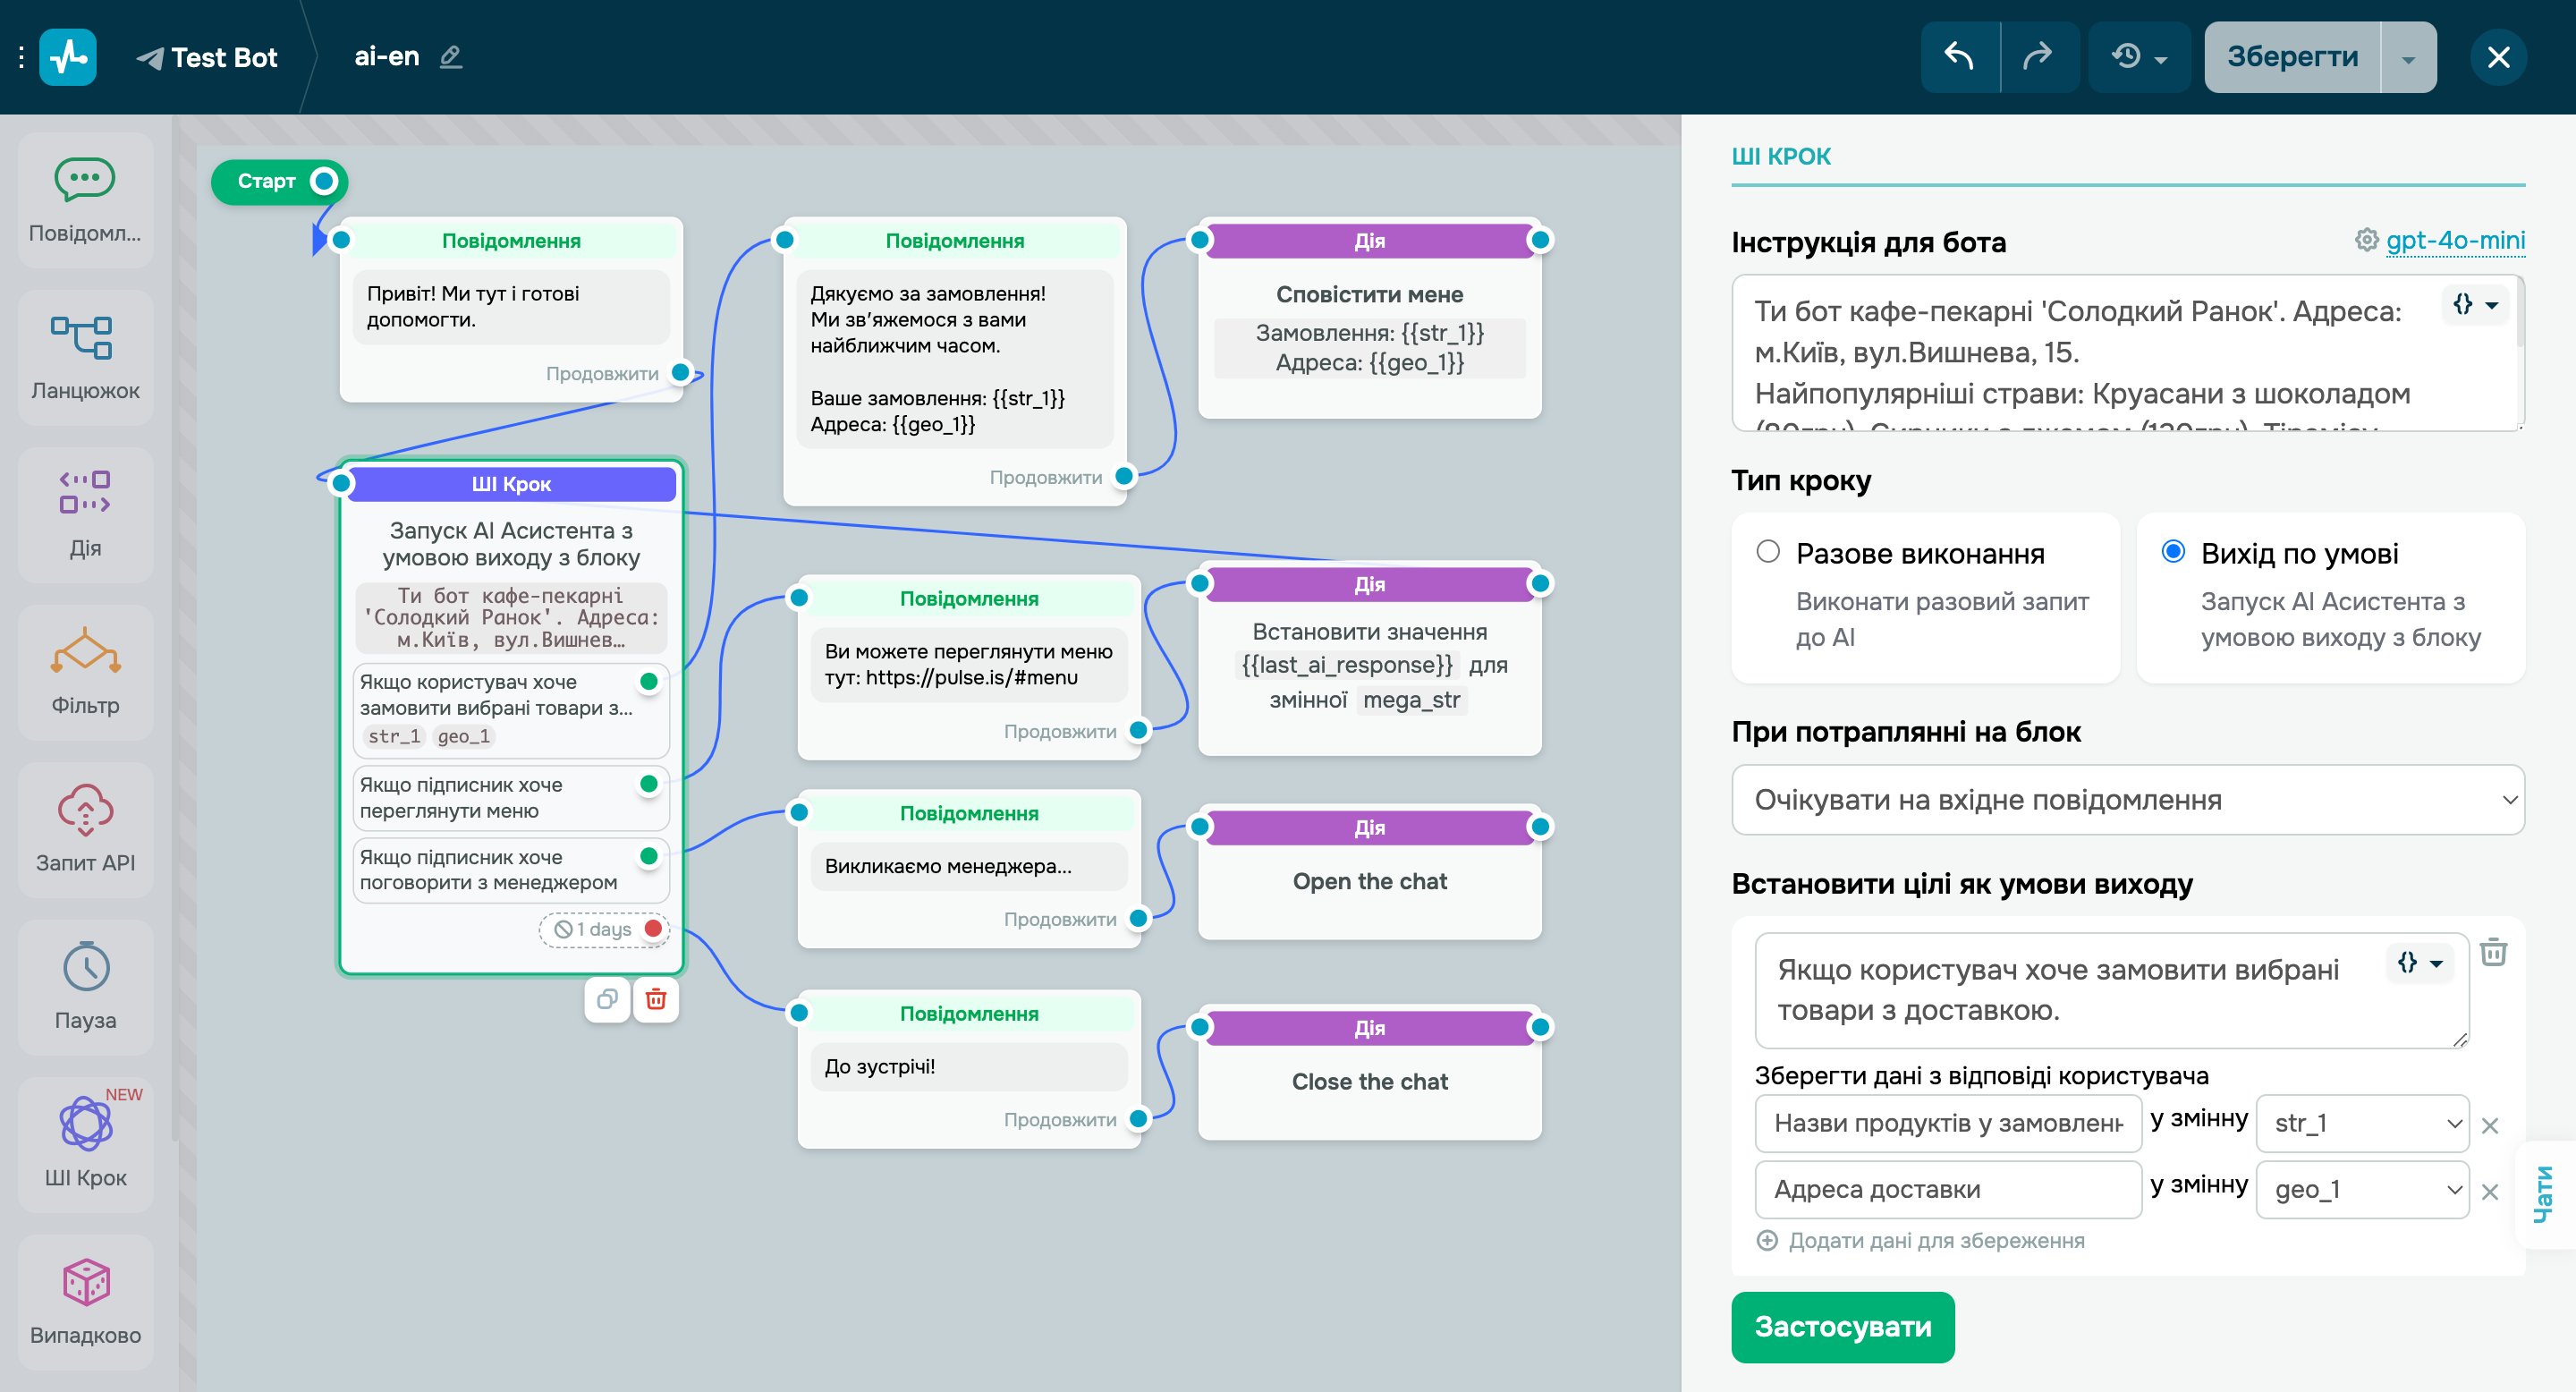
Task: Click the Адреса доставки input field
Action: [x=1946, y=1189]
